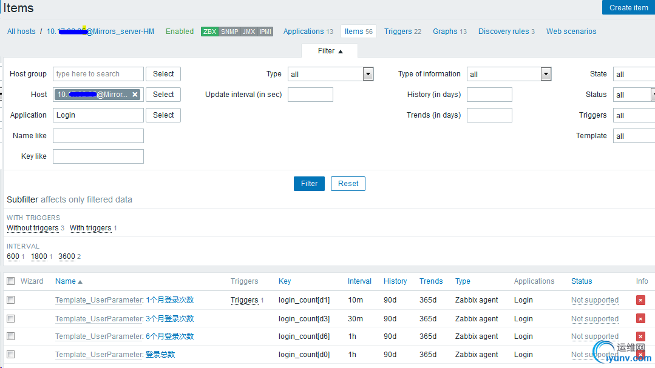The width and height of the screenshot is (655, 368).
Task: Apply the 3600 interval subfilter
Action: pos(67,256)
